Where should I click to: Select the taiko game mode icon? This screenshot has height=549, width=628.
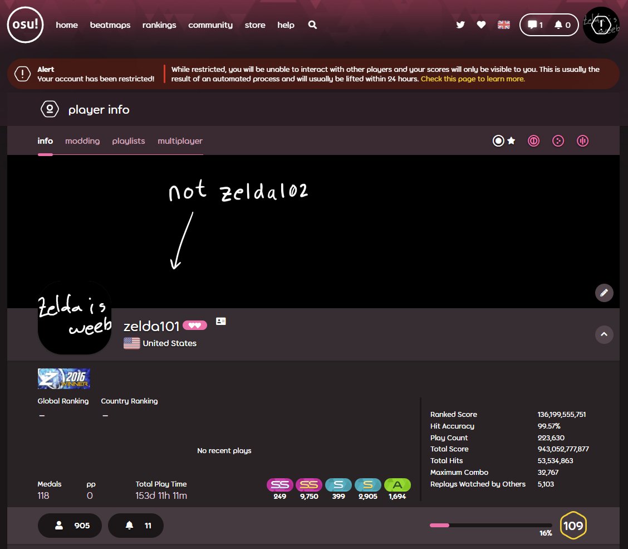533,141
